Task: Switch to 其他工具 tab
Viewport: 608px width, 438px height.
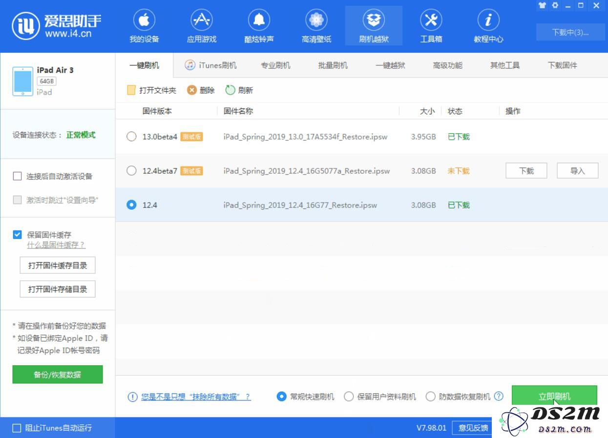Action: 505,65
